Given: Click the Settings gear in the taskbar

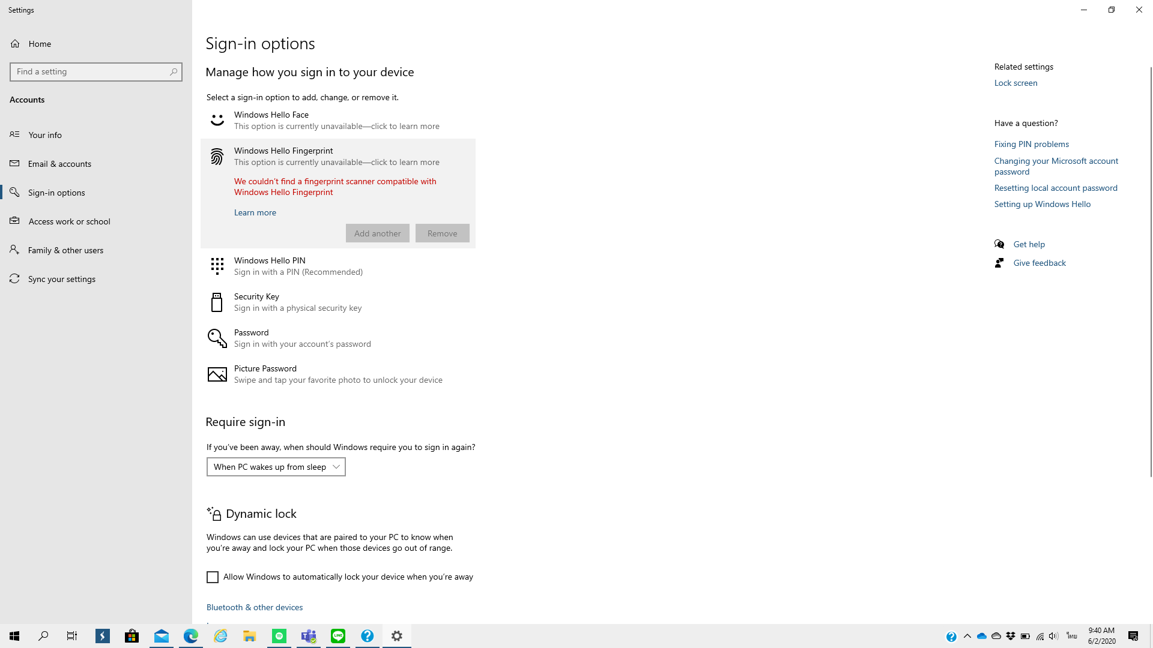Looking at the screenshot, I should (397, 636).
